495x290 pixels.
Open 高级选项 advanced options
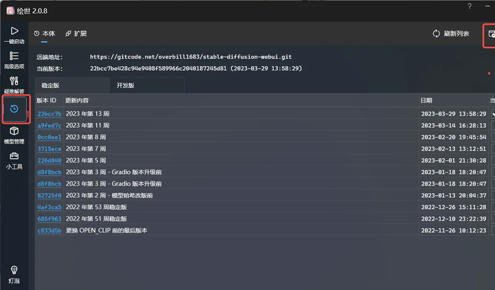click(14, 60)
